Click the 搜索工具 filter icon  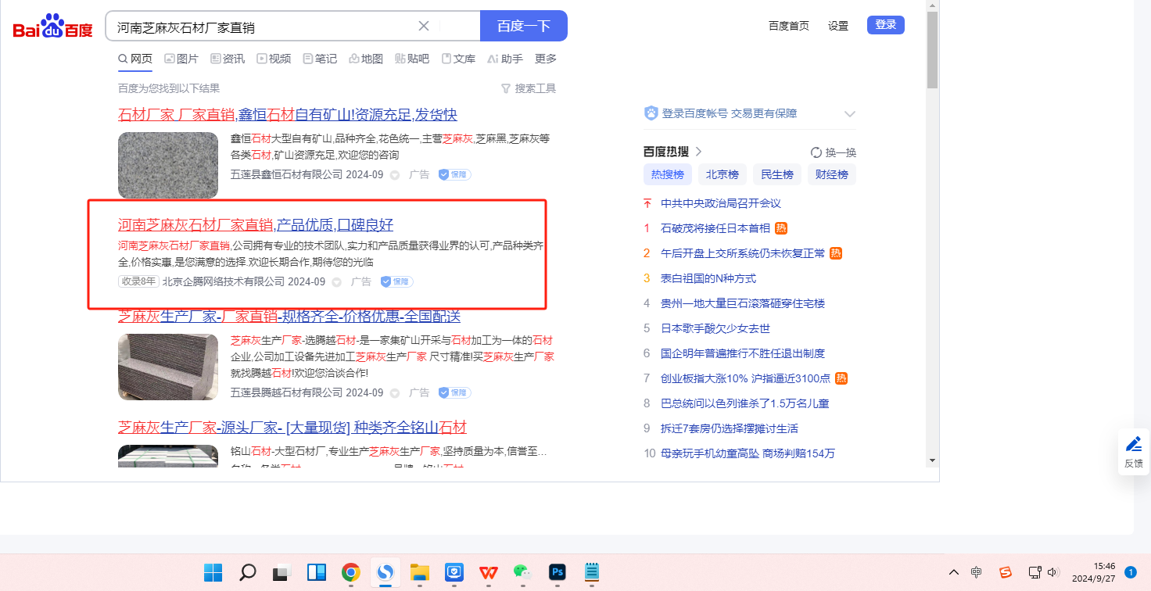[506, 88]
